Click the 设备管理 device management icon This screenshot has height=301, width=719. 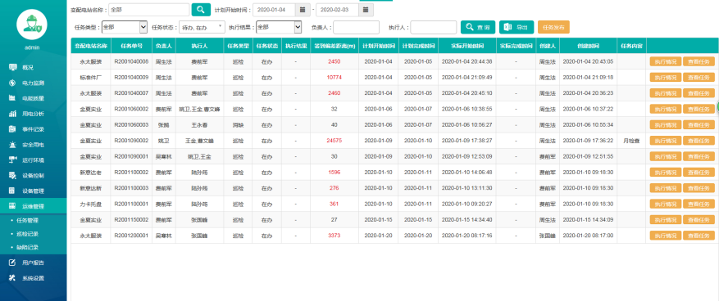[13, 191]
